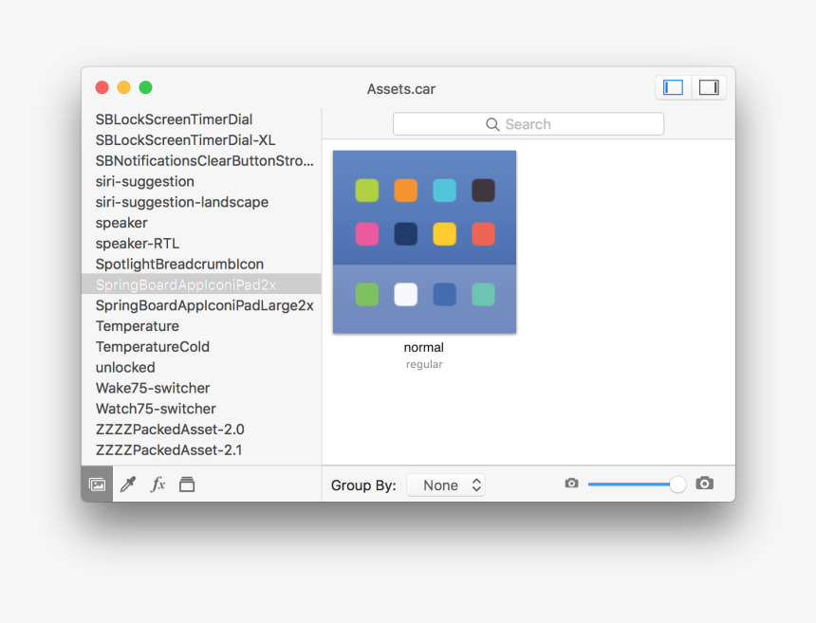Click the normal asset thumbnail preview
Screen dimensions: 816x623
point(423,242)
